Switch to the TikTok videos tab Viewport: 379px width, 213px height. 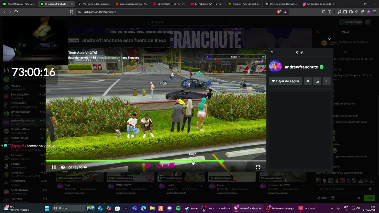[94, 4]
